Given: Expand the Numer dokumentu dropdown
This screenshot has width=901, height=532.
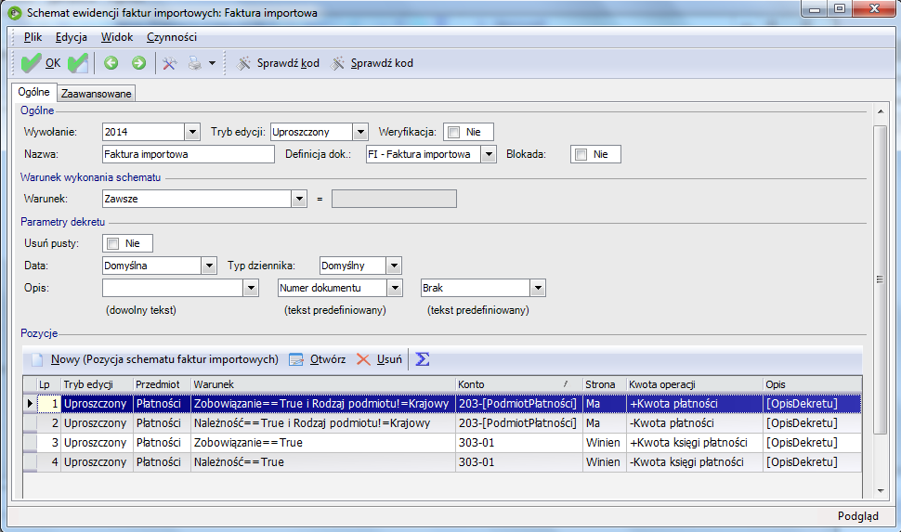Looking at the screenshot, I should point(395,289).
